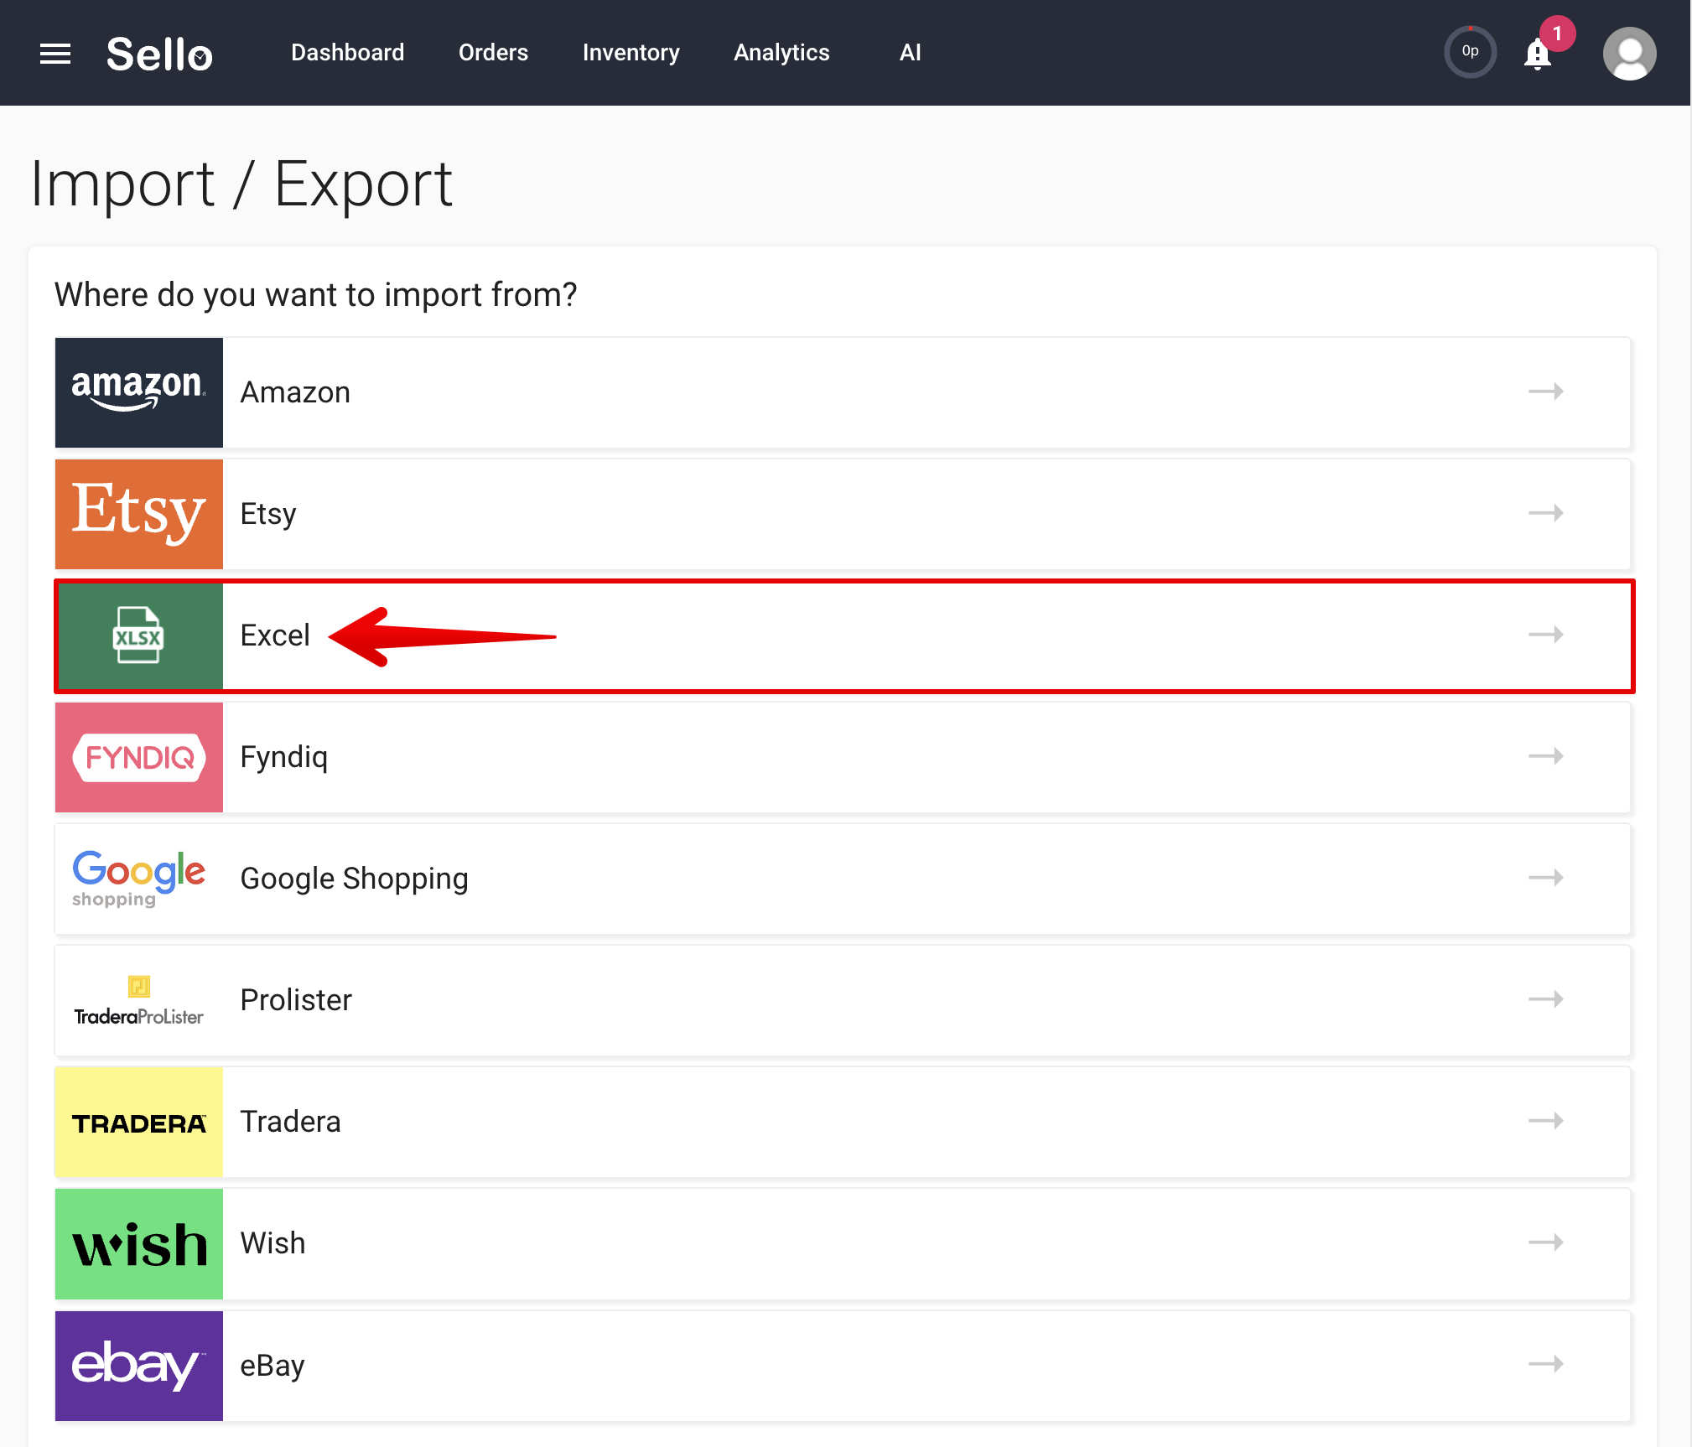
Task: Click the arrow on the Tradera row
Action: [x=1545, y=1121]
